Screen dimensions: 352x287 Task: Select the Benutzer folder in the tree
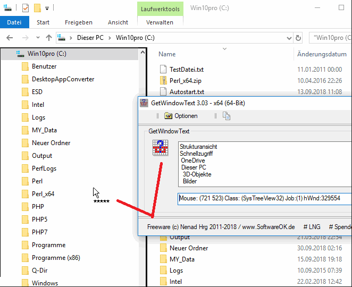coord(44,66)
